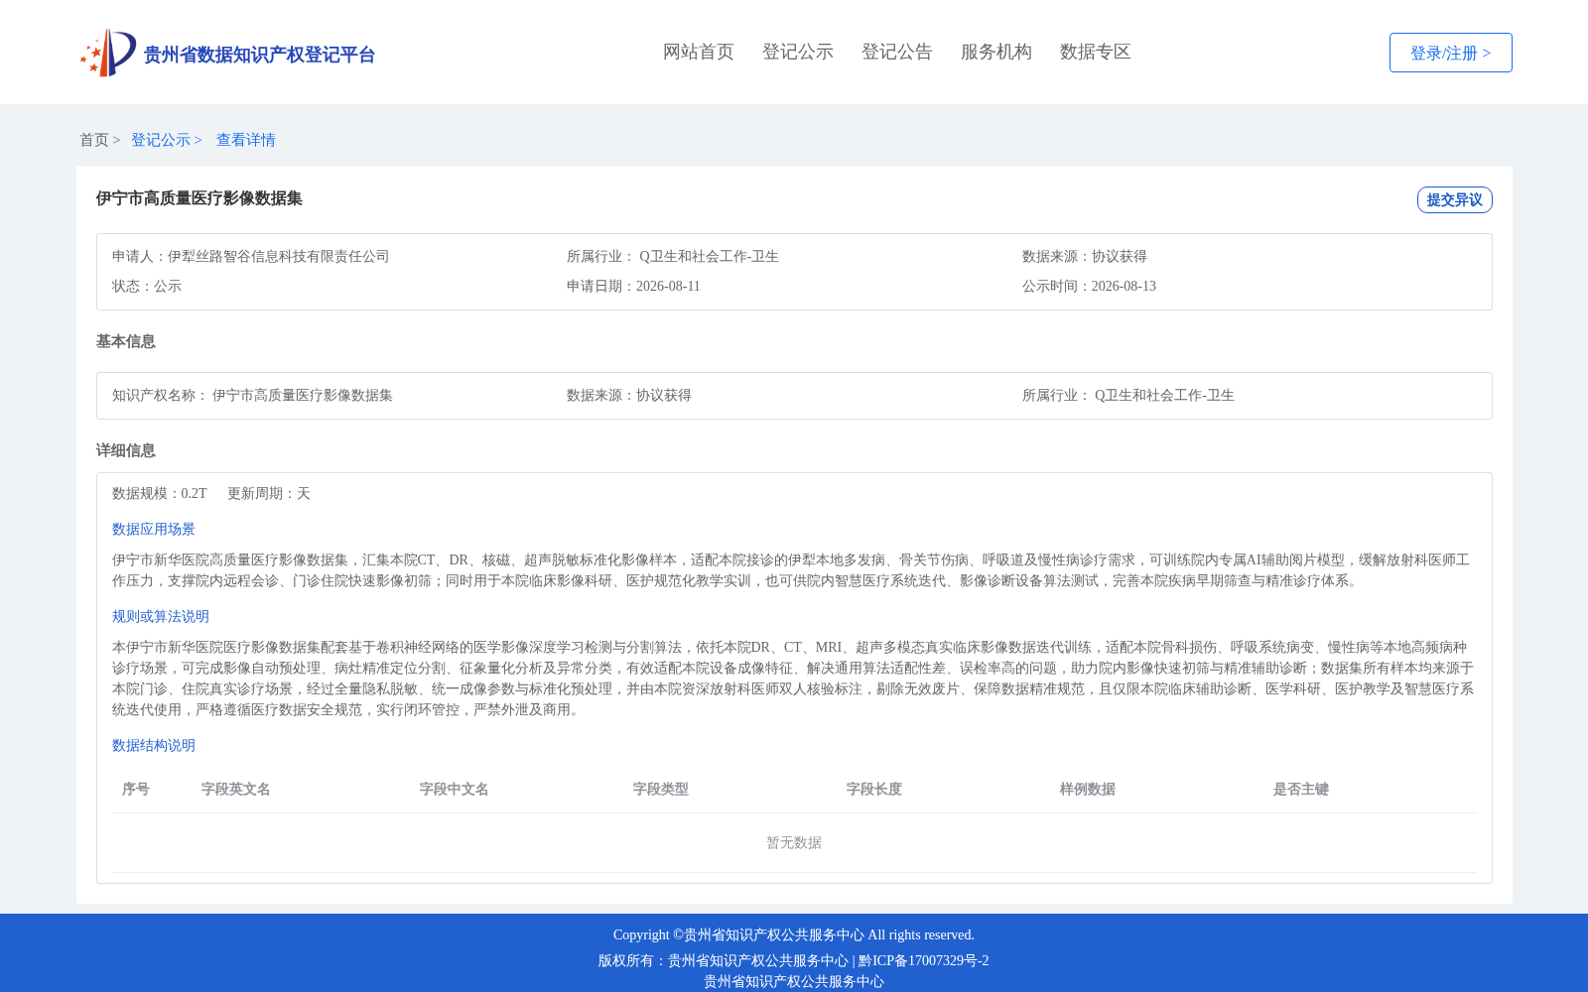Click 公示时间：2026-08-13

[x=1089, y=286]
